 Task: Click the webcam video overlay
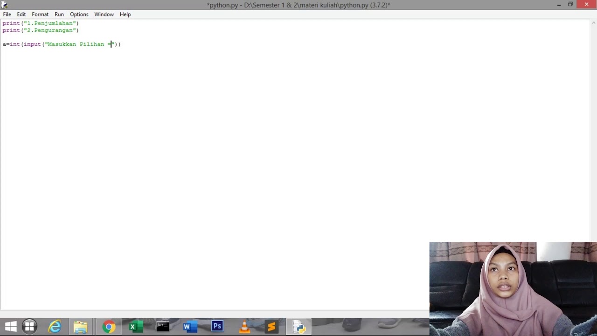click(513, 289)
